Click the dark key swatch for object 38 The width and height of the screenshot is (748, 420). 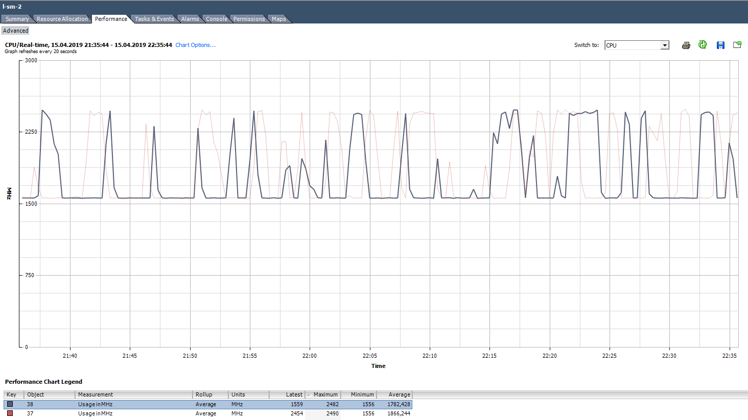9,404
